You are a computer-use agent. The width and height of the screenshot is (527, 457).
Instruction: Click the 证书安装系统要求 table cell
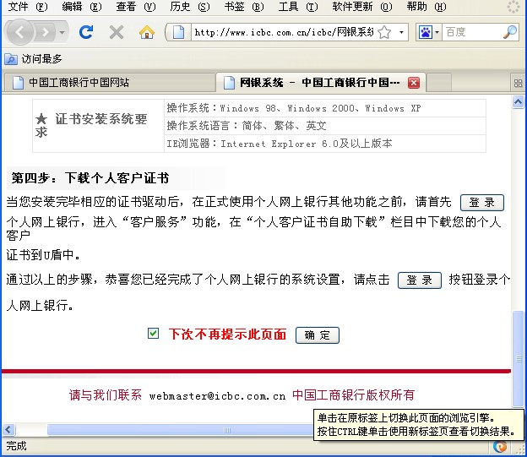98,125
